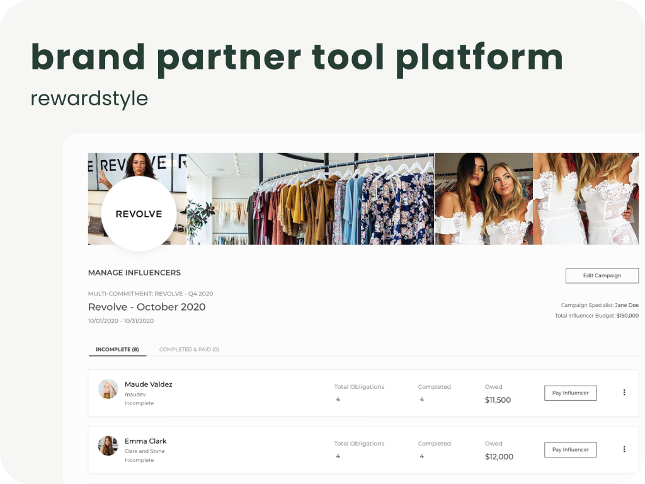Screen dimensions: 645x484
Task: Click Emma Clark's avatar photo
Action: click(108, 446)
